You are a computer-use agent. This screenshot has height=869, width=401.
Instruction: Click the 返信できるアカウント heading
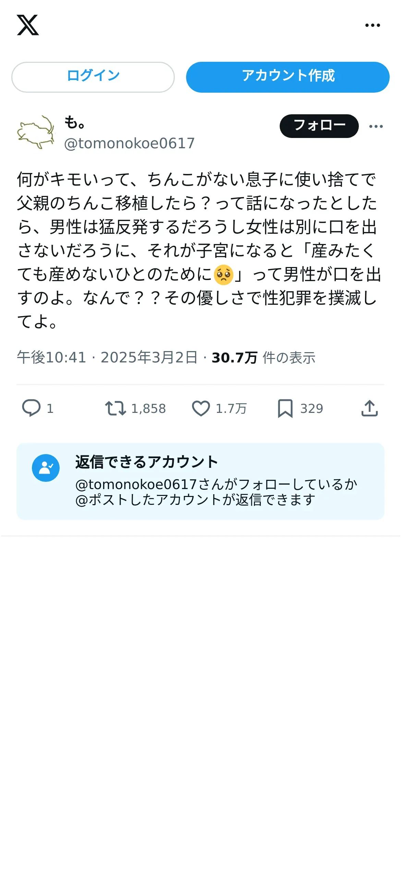point(147,462)
